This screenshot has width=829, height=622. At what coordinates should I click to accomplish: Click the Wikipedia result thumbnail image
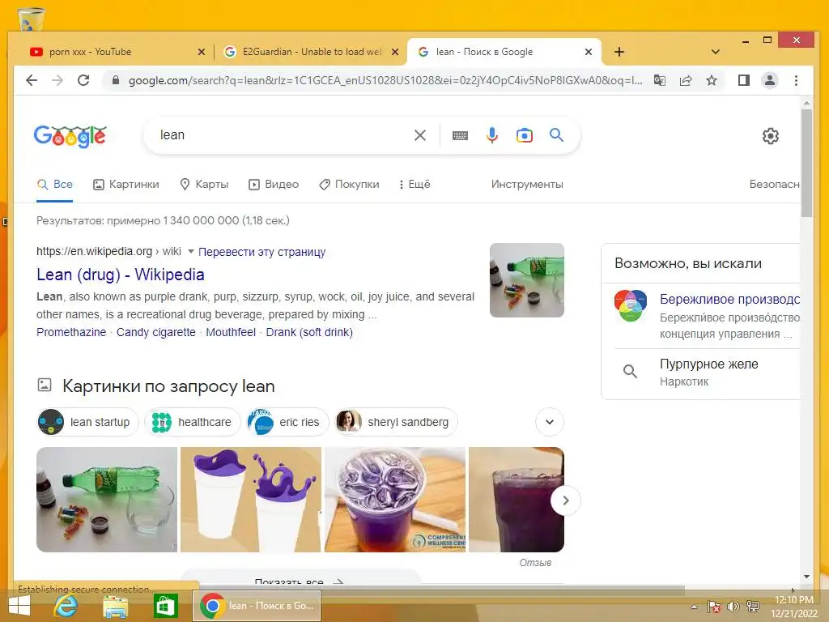coord(526,280)
